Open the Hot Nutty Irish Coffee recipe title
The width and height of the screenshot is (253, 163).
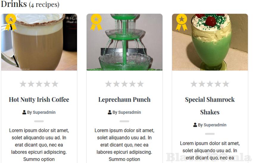coord(39,100)
